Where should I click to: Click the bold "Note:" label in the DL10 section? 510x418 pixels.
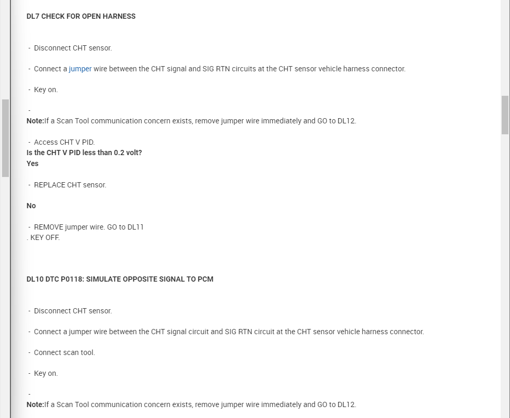pyautogui.click(x=35, y=404)
